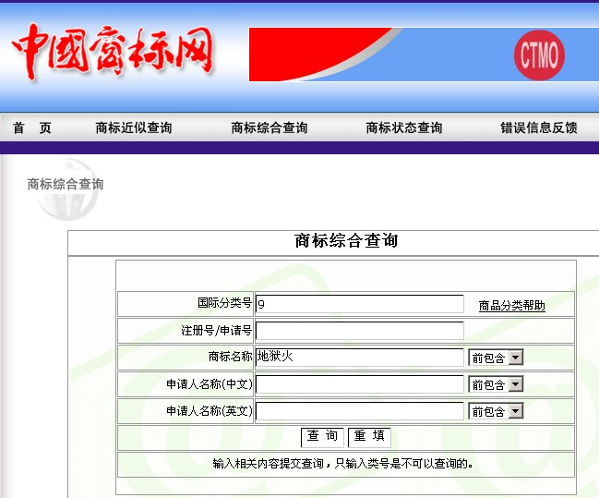Screen dimensions: 599x498
Task: Open 错误信息反馈 feedback page
Action: pyautogui.click(x=538, y=128)
